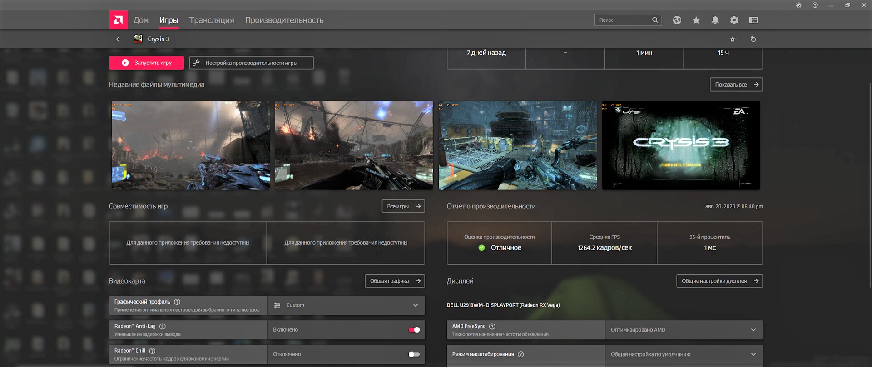Open Настройка производительности игры
Screen dimensions: 872x367
(251, 63)
